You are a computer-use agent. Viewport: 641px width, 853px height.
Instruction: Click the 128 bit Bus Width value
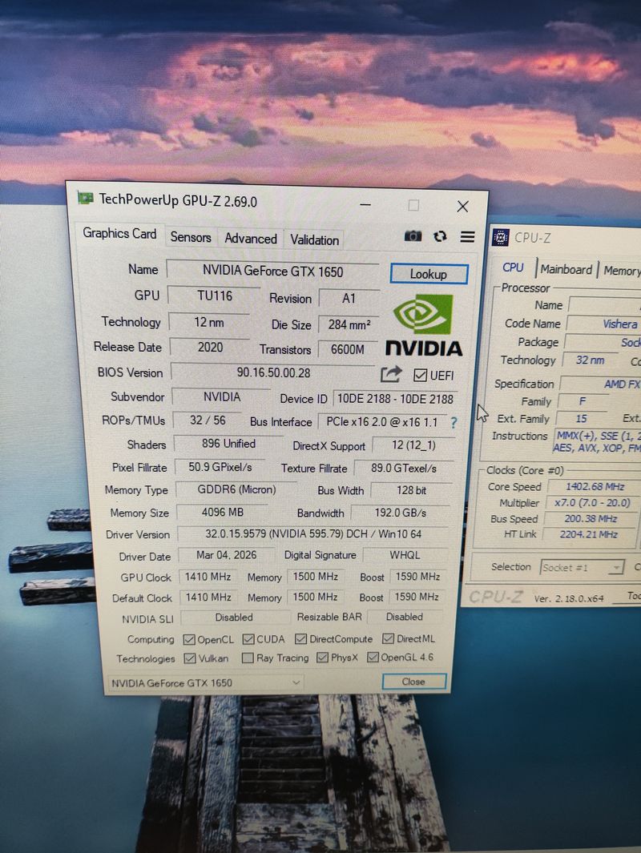click(x=411, y=490)
